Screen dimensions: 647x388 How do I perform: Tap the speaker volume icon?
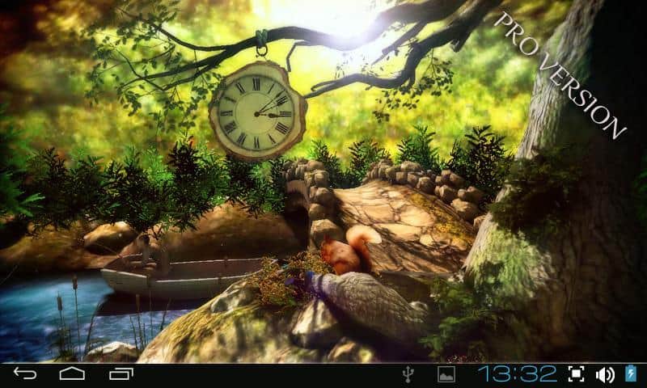605,374
